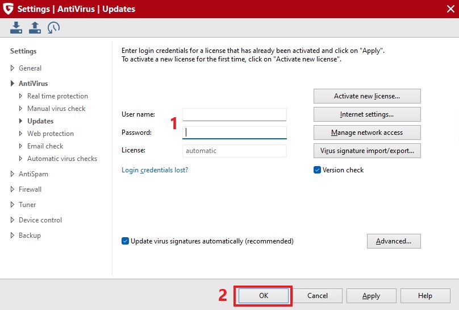
Task: Open Help for this dialog
Action: coord(425,296)
